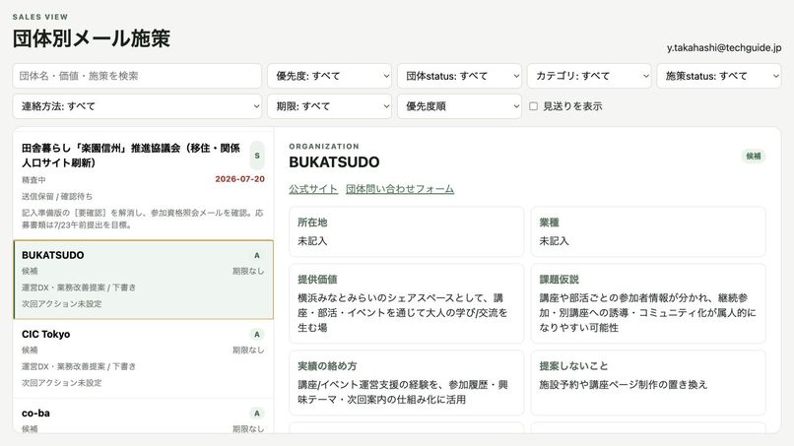Image resolution: width=794 pixels, height=446 pixels.
Task: Open the 団体status: すべて dropdown
Action: click(x=459, y=76)
